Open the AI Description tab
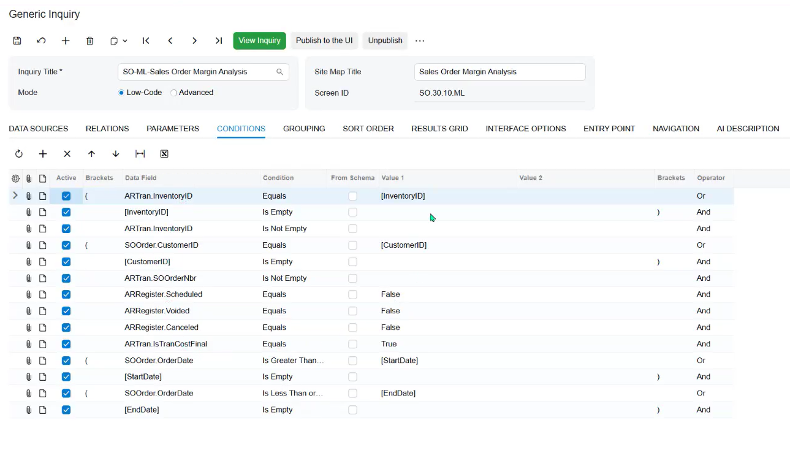 (748, 129)
